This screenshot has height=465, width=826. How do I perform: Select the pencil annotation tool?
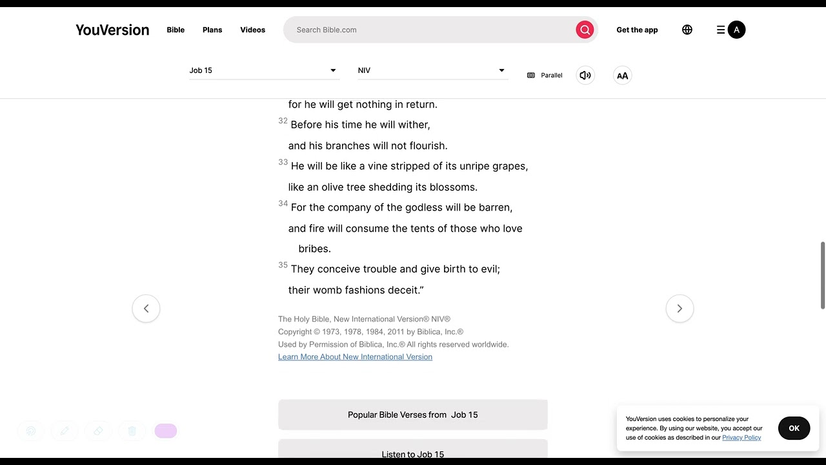65,431
